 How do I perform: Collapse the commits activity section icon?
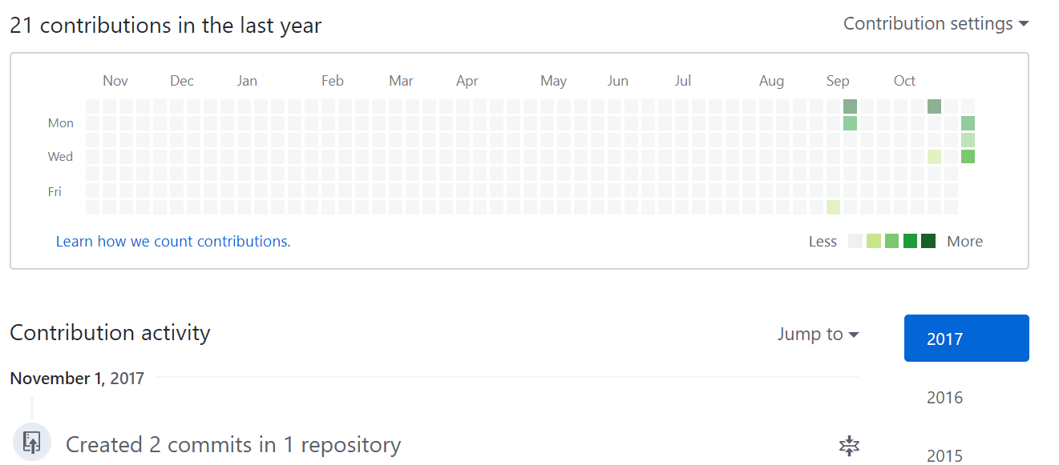849,447
